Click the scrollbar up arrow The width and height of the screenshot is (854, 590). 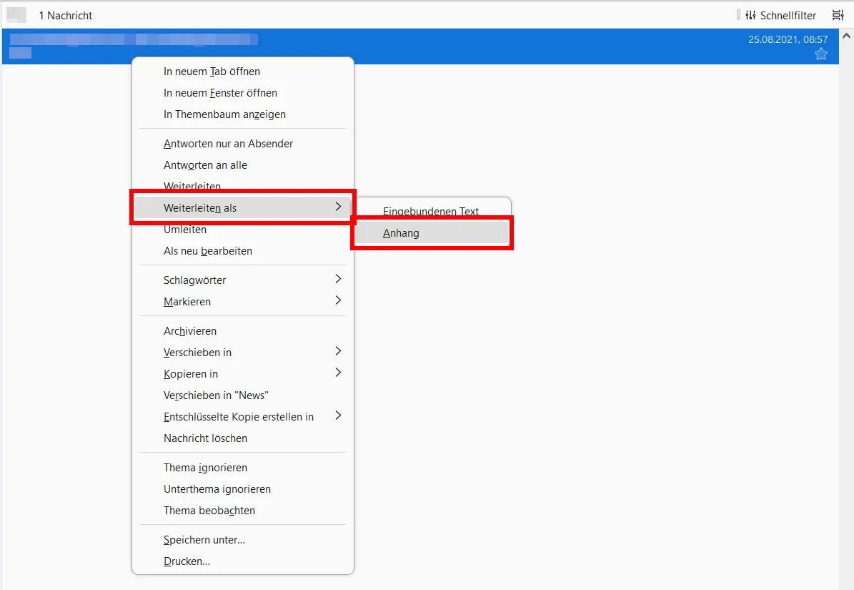tap(846, 36)
